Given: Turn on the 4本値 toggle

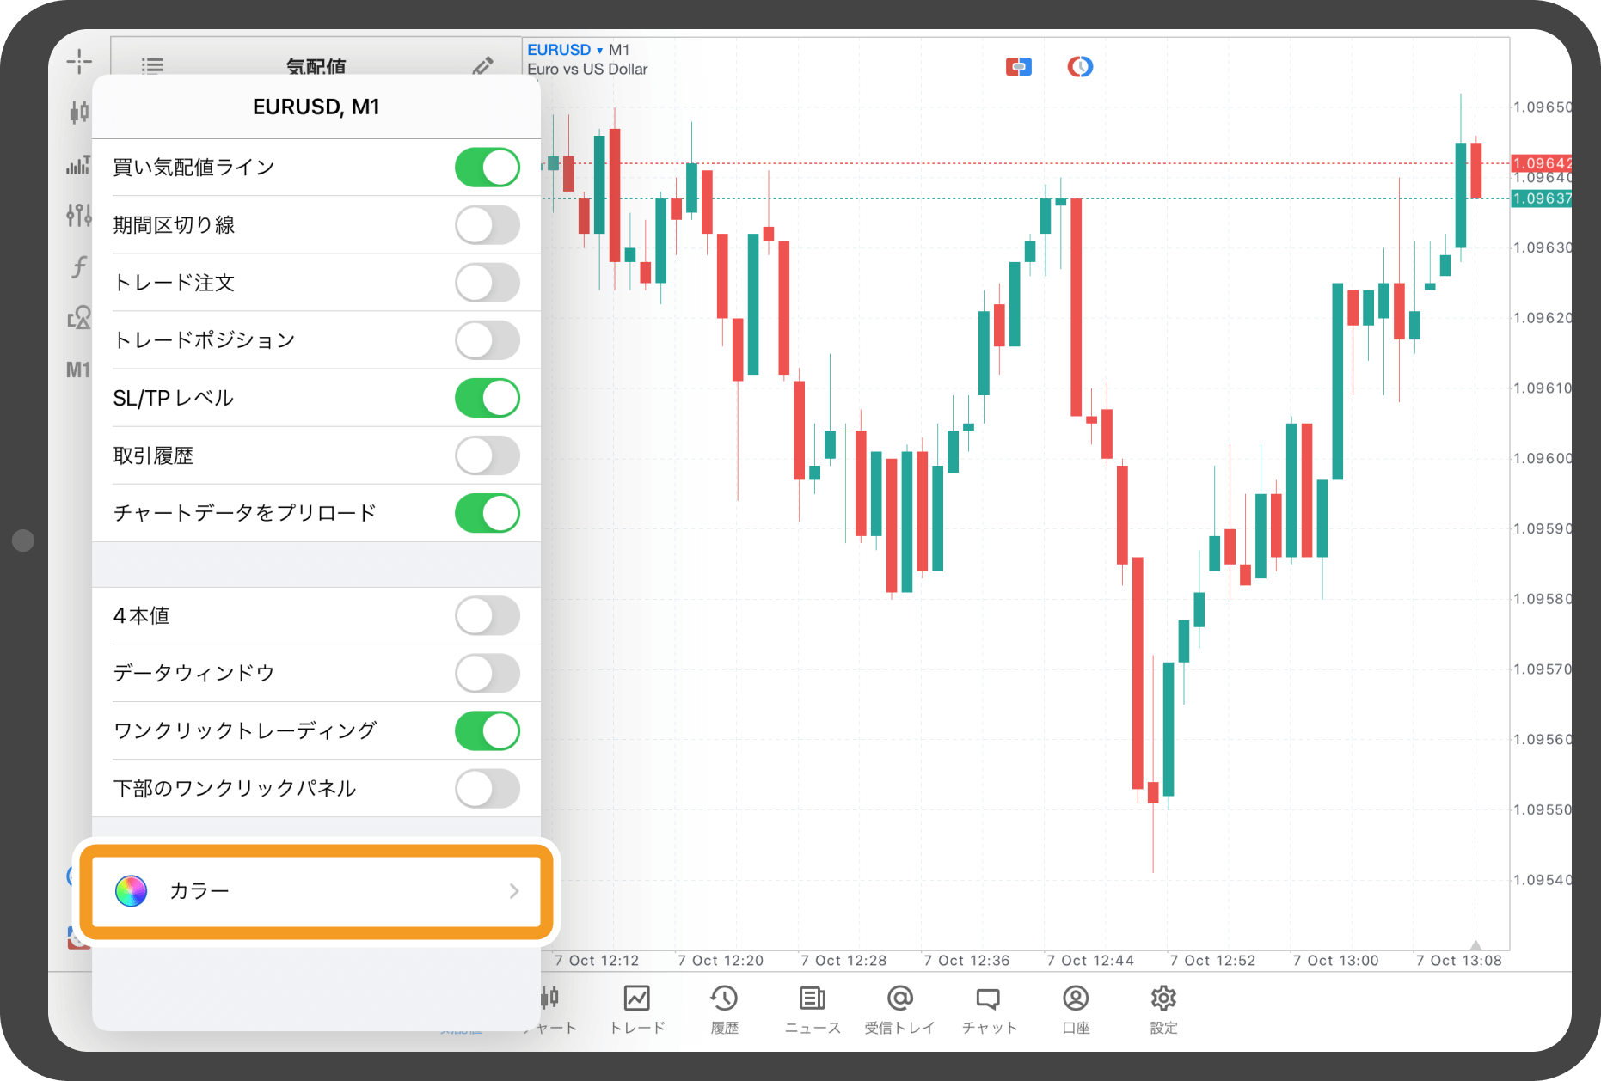Looking at the screenshot, I should (x=487, y=616).
